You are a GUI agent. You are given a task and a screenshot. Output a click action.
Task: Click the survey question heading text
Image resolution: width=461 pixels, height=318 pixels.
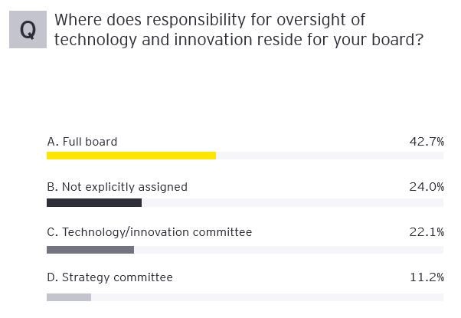(237, 29)
